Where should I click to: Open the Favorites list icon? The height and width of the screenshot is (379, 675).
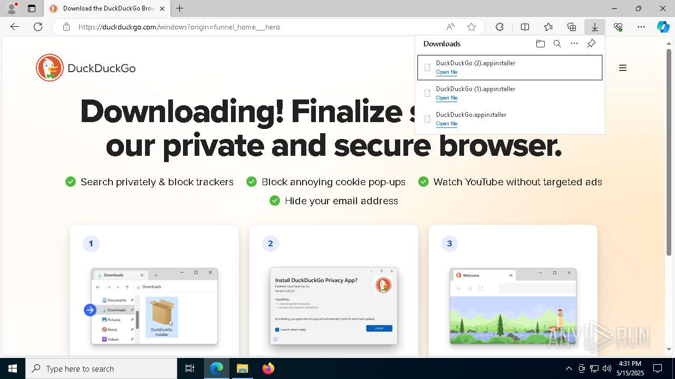click(548, 27)
